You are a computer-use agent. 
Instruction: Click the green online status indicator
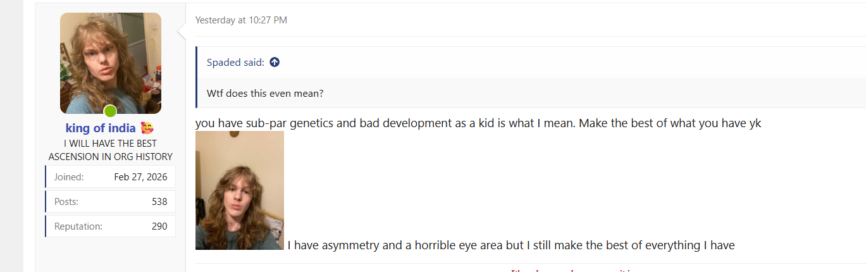tap(110, 111)
